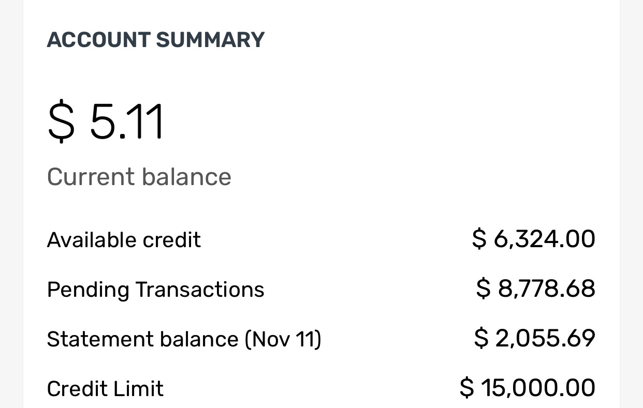Open the Available credit row label
Screen dimensions: 643x408
[124, 240]
